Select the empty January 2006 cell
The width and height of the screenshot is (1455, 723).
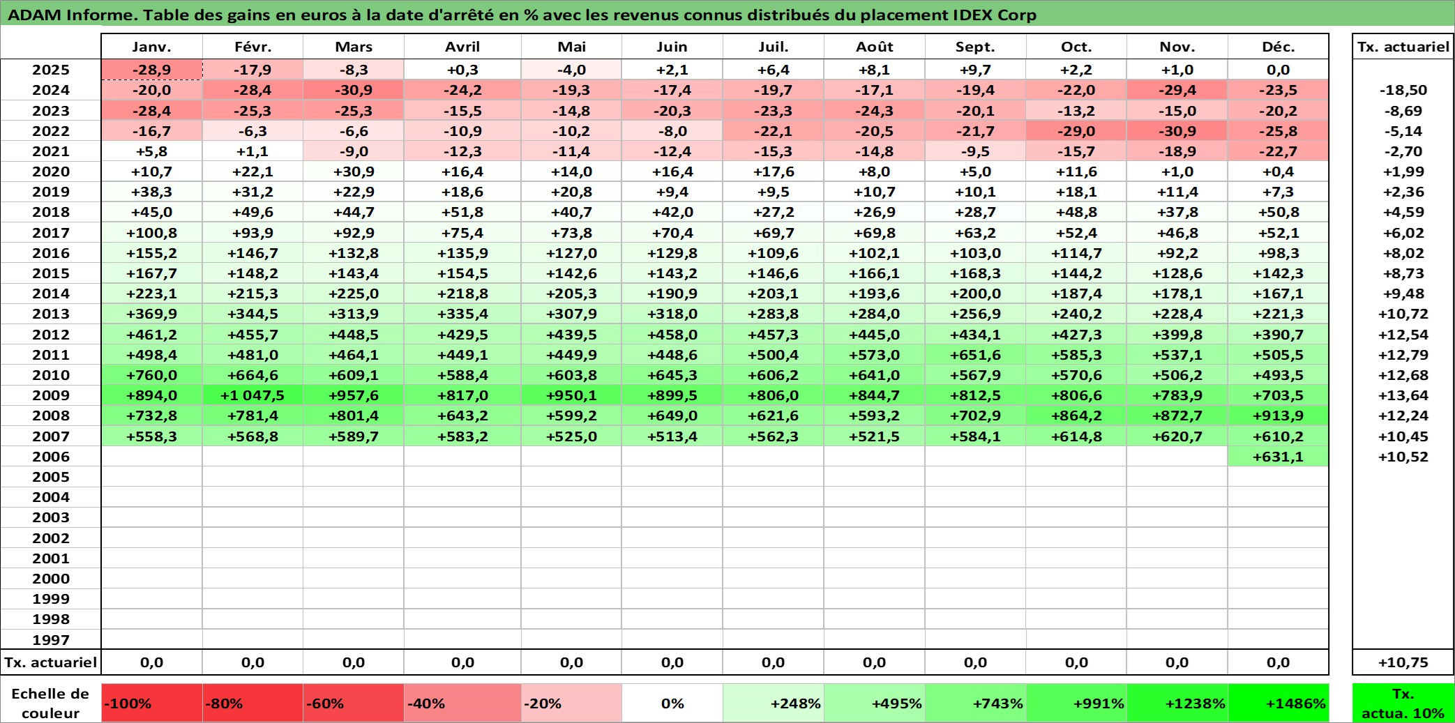[151, 457]
